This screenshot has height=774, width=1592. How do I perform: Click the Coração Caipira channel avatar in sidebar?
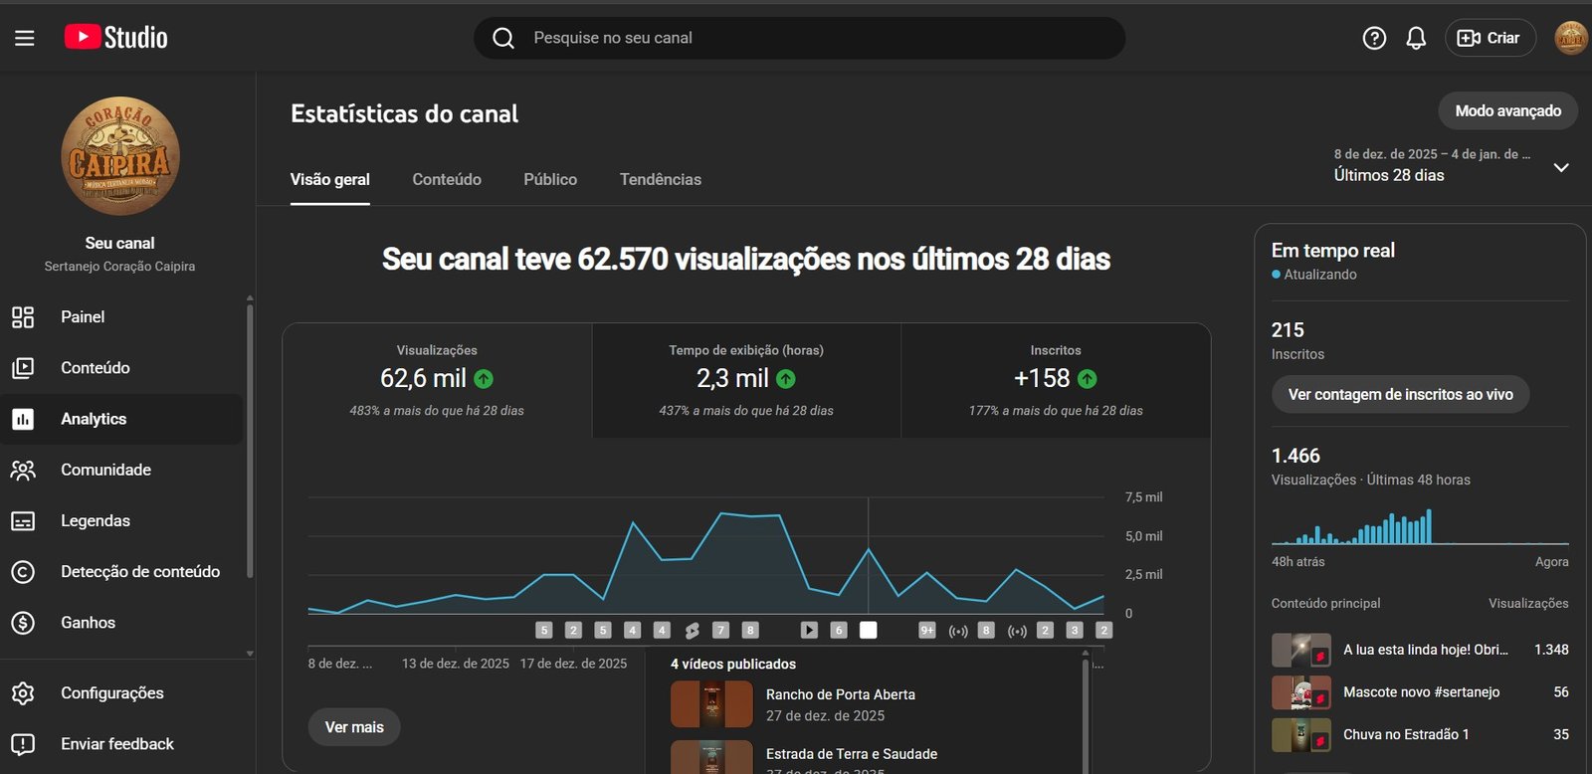tap(120, 156)
